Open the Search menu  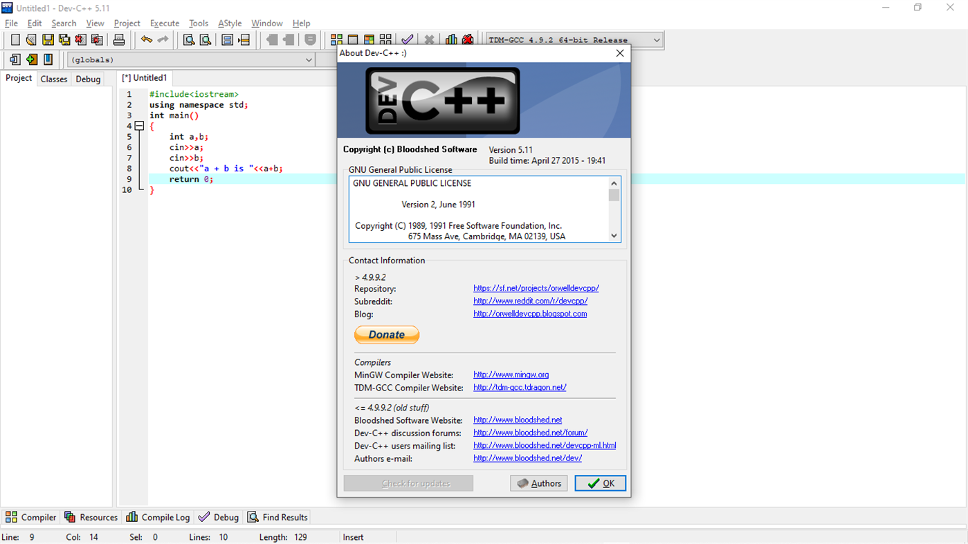[64, 23]
